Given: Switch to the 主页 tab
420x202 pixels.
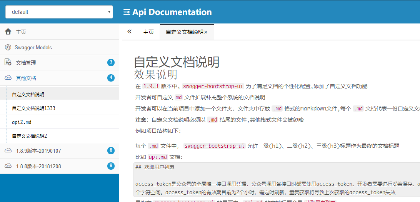Looking at the screenshot, I should click(148, 32).
